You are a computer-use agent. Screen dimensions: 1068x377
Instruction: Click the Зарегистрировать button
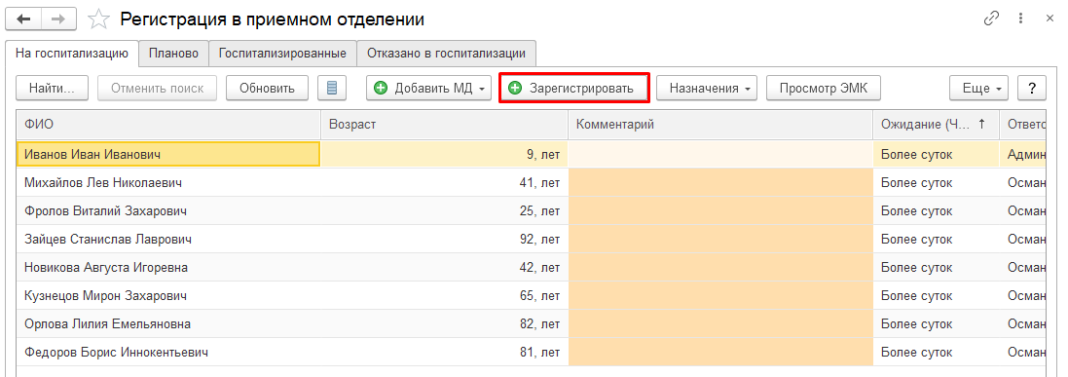(574, 88)
